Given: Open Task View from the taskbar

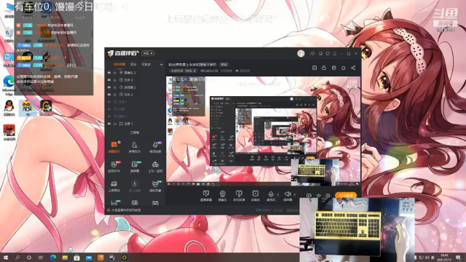Looking at the screenshot, I should (41, 258).
